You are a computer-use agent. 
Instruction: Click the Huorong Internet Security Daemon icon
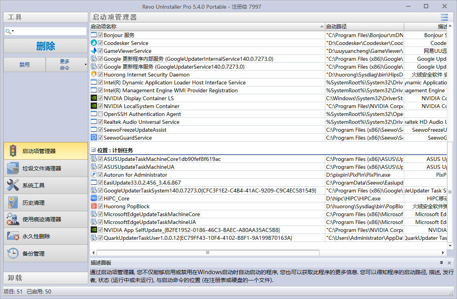click(94, 75)
